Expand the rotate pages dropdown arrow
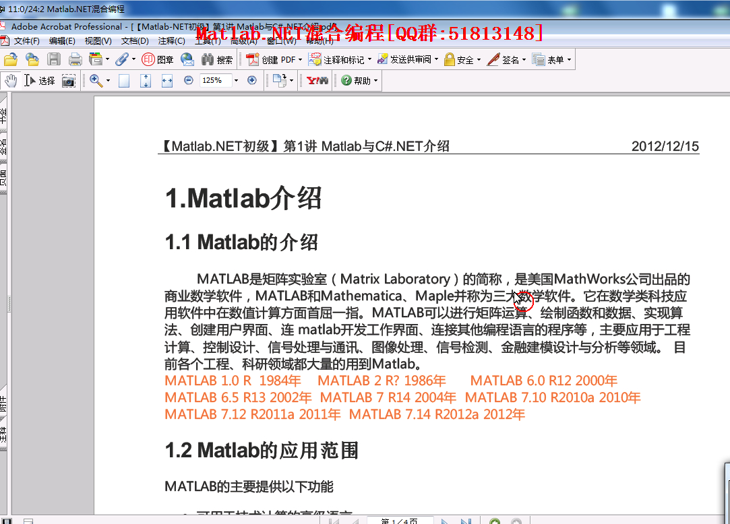 pyautogui.click(x=291, y=81)
